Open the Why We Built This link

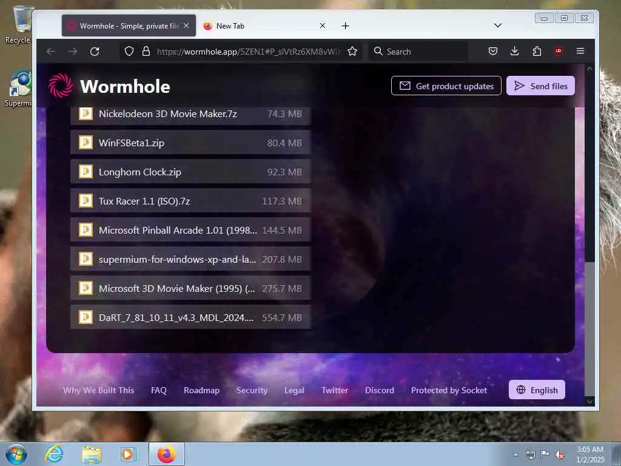[99, 390]
